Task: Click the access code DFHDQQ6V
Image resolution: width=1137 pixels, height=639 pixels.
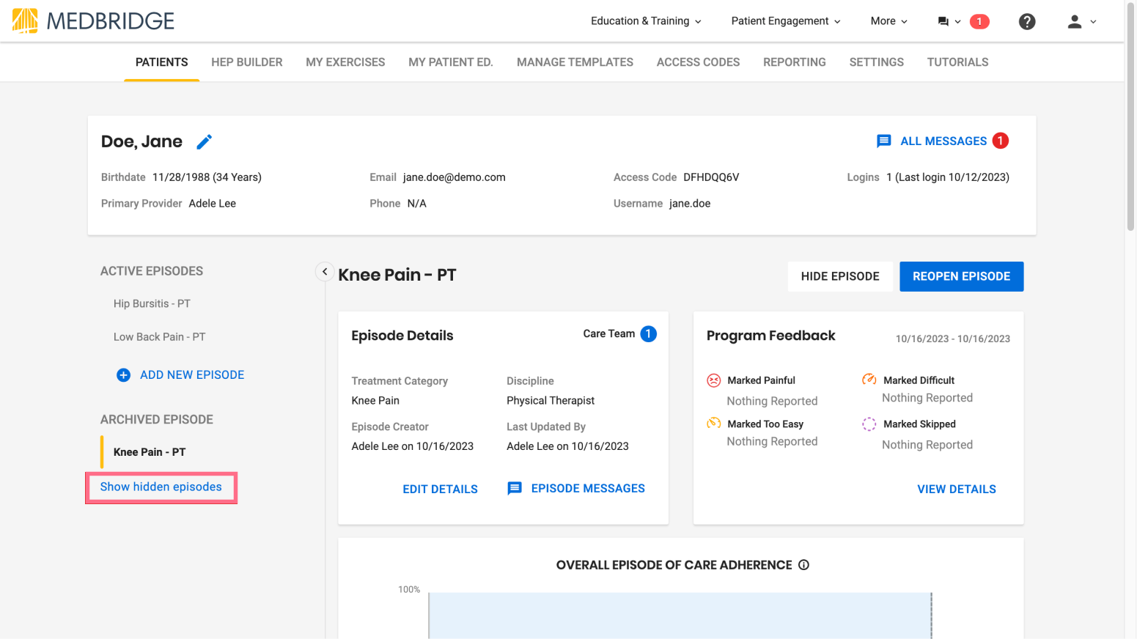Action: coord(711,177)
